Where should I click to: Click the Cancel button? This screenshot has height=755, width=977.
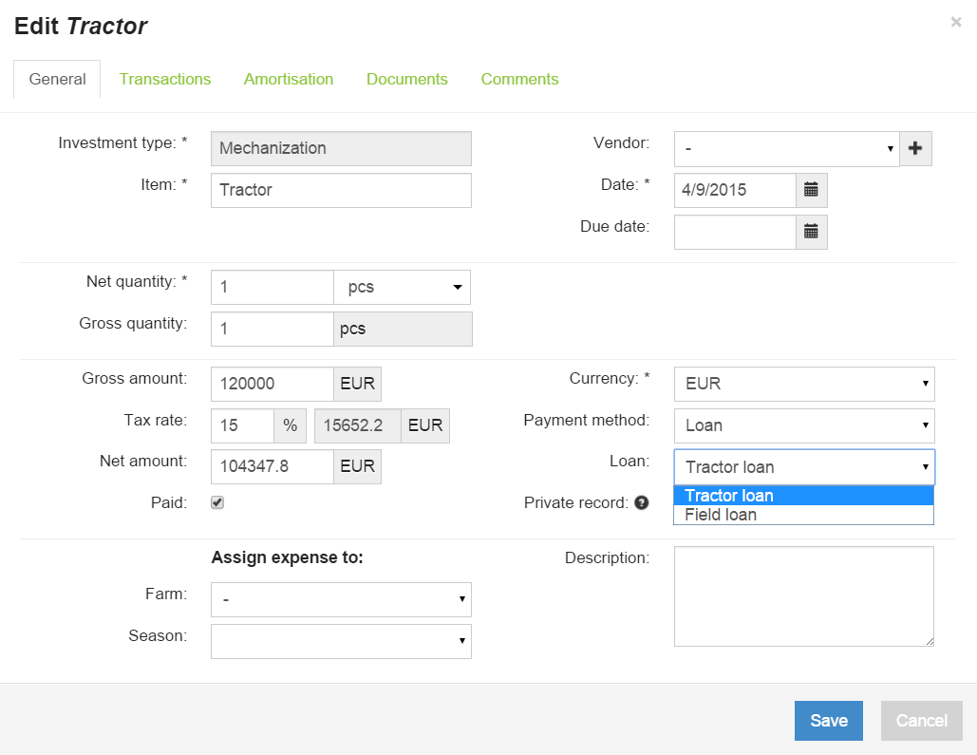(920, 720)
